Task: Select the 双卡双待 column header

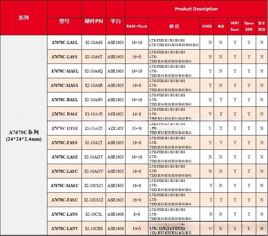Action: [x=262, y=27]
